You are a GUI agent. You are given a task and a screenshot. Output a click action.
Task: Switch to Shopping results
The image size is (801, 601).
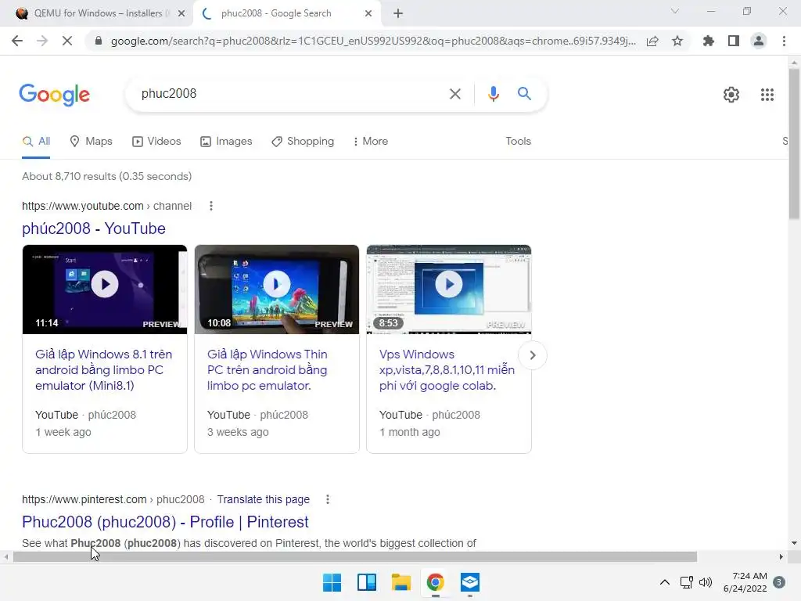pyautogui.click(x=303, y=142)
